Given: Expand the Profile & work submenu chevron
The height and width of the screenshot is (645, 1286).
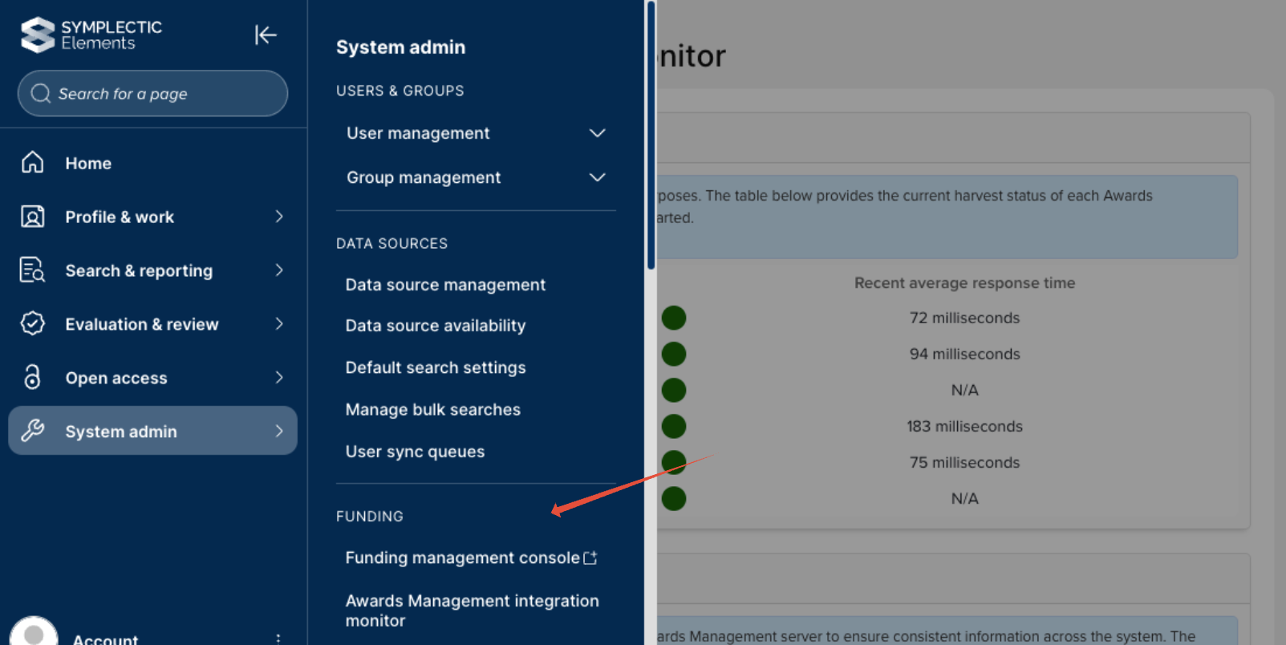Looking at the screenshot, I should [279, 217].
